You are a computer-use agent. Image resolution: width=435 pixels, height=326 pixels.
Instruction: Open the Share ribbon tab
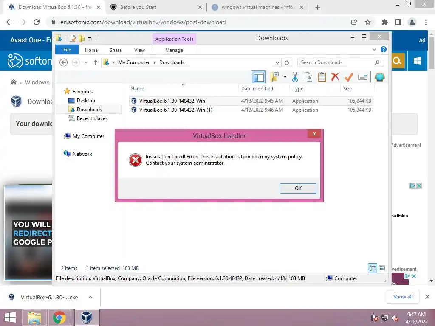[x=116, y=50]
